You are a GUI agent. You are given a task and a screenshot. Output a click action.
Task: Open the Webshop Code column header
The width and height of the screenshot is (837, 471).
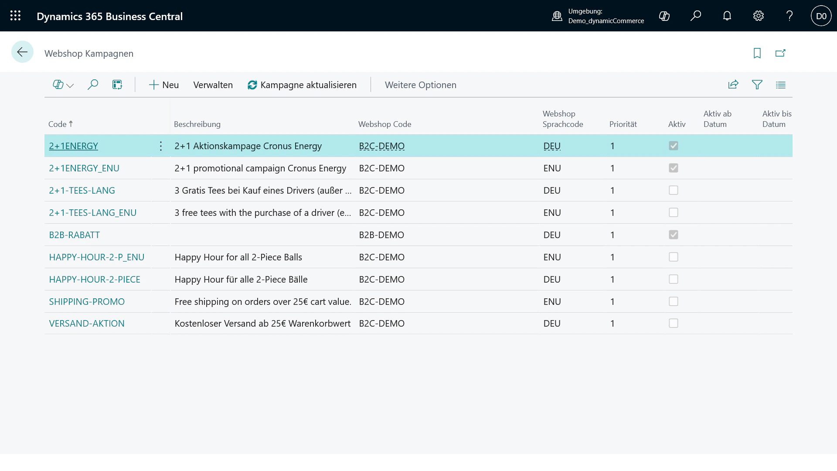pos(384,124)
